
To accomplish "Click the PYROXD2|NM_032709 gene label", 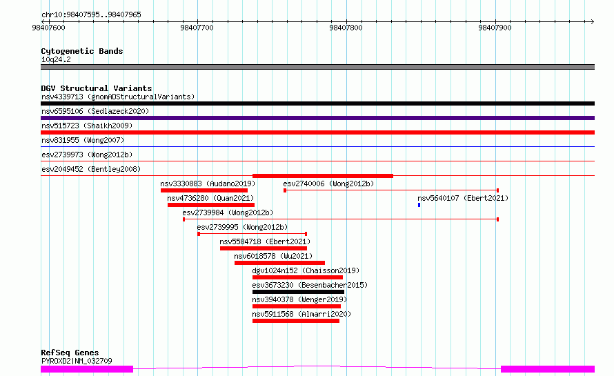I will [x=77, y=361].
